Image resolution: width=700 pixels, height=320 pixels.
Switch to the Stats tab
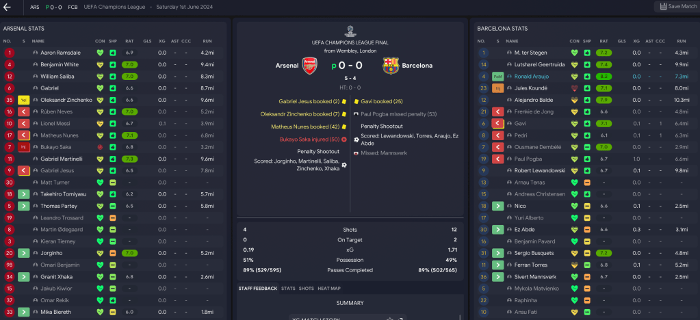(287, 289)
